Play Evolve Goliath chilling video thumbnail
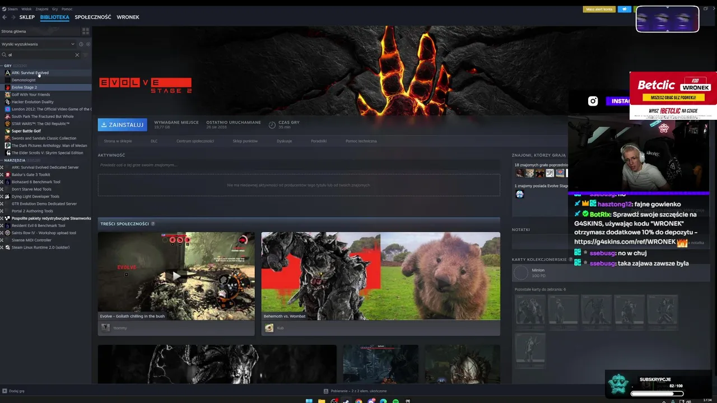Image resolution: width=717 pixels, height=403 pixels. tap(176, 277)
